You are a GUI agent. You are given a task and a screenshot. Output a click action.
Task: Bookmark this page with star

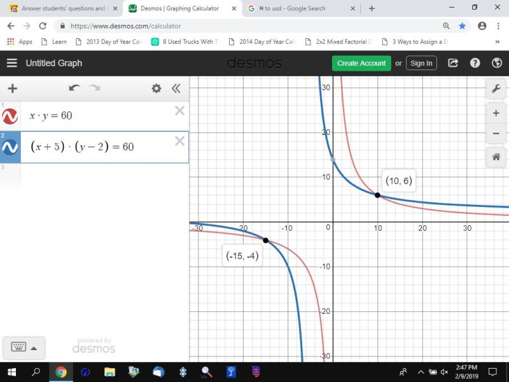(x=463, y=26)
